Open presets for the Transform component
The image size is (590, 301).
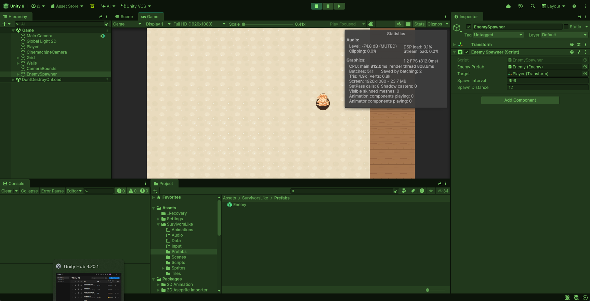(579, 44)
